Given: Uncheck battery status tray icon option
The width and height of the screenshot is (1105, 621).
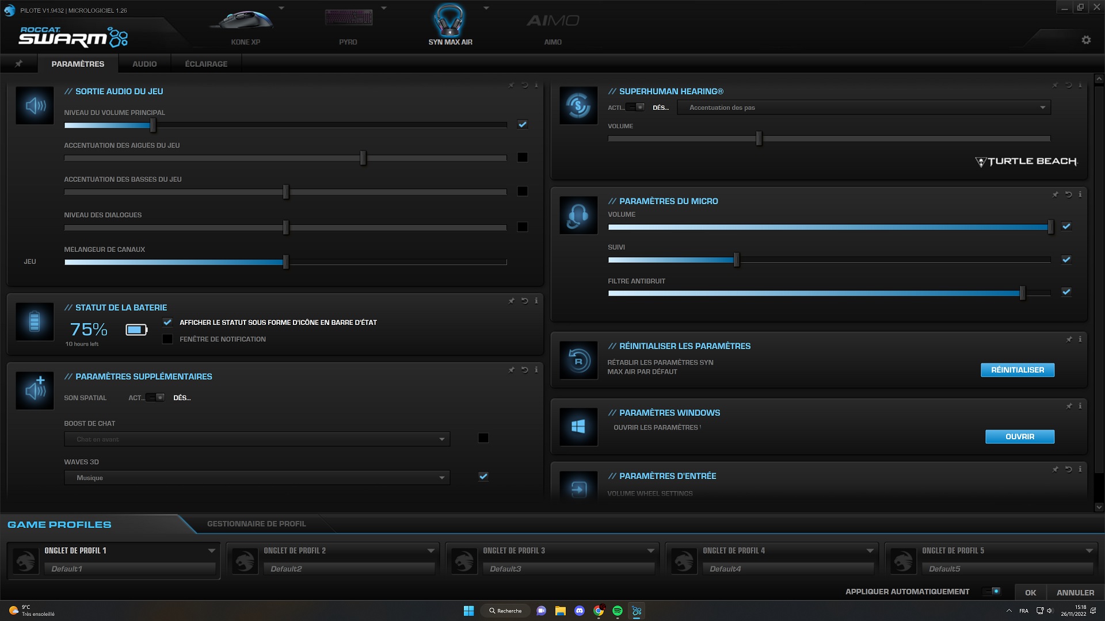Looking at the screenshot, I should click(x=167, y=322).
